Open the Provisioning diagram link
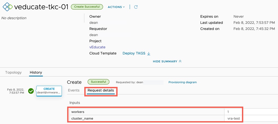 coord(182,82)
